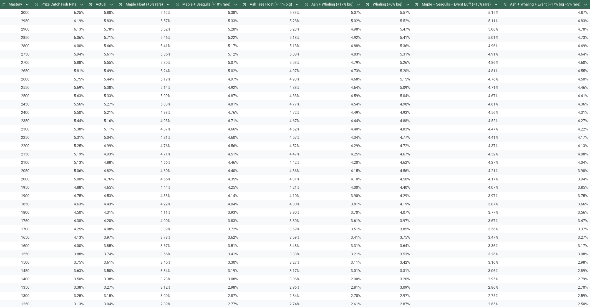Open the Mastery column dropdown arrow
Screen dimensions: 590x307
27,4
